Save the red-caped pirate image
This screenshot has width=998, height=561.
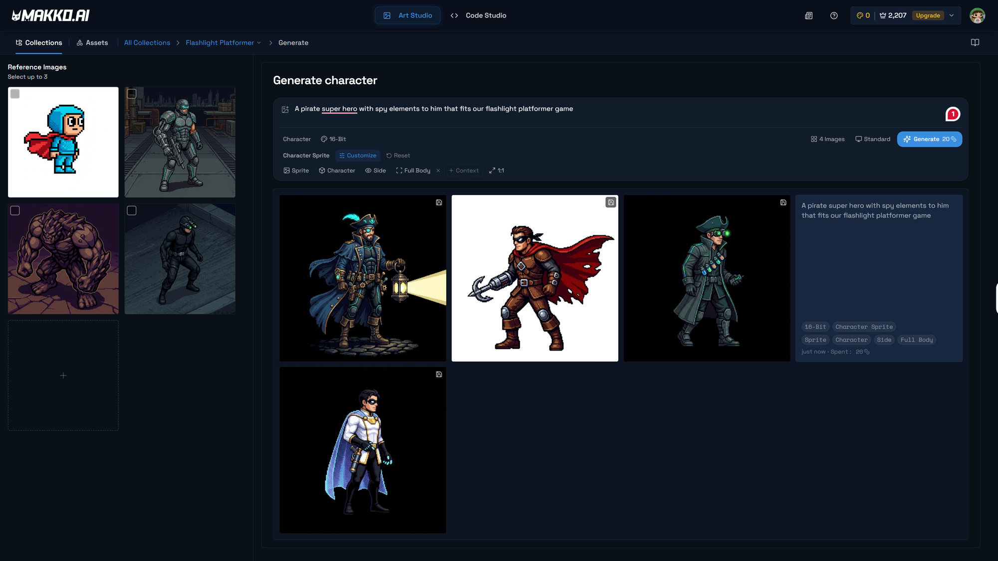click(x=611, y=202)
